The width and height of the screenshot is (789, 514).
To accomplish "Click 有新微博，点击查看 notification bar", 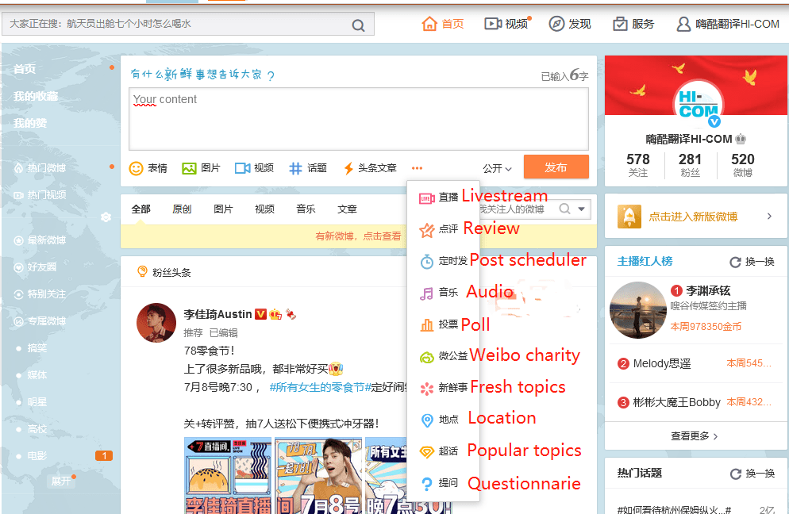I will point(358,236).
